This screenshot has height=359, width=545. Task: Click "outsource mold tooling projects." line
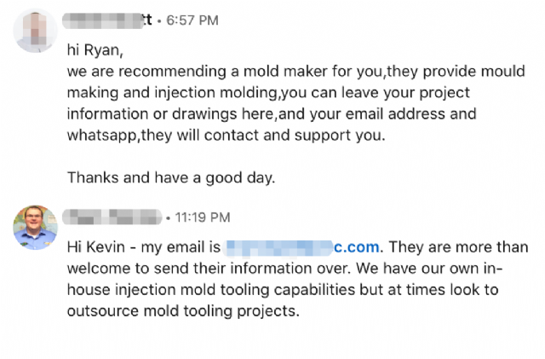tap(183, 311)
